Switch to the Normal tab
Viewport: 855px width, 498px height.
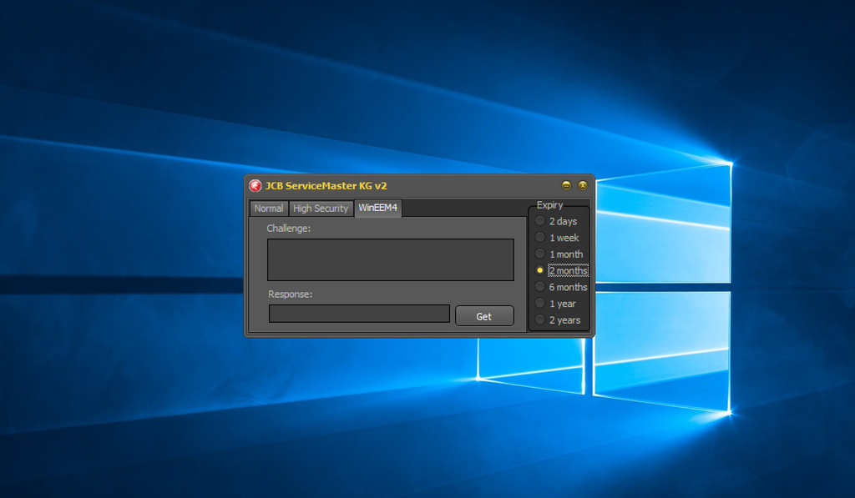click(x=269, y=209)
